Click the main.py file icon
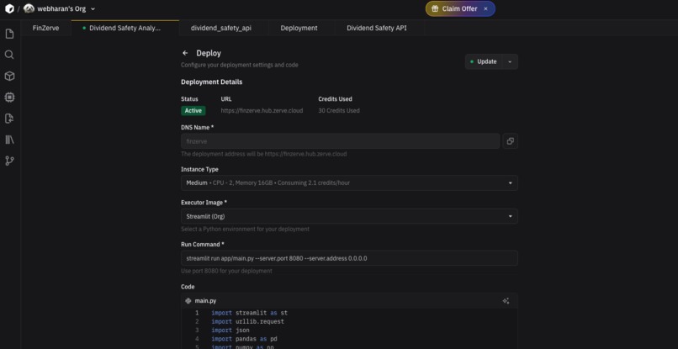Screen dimensions: 678x349 tap(188, 301)
